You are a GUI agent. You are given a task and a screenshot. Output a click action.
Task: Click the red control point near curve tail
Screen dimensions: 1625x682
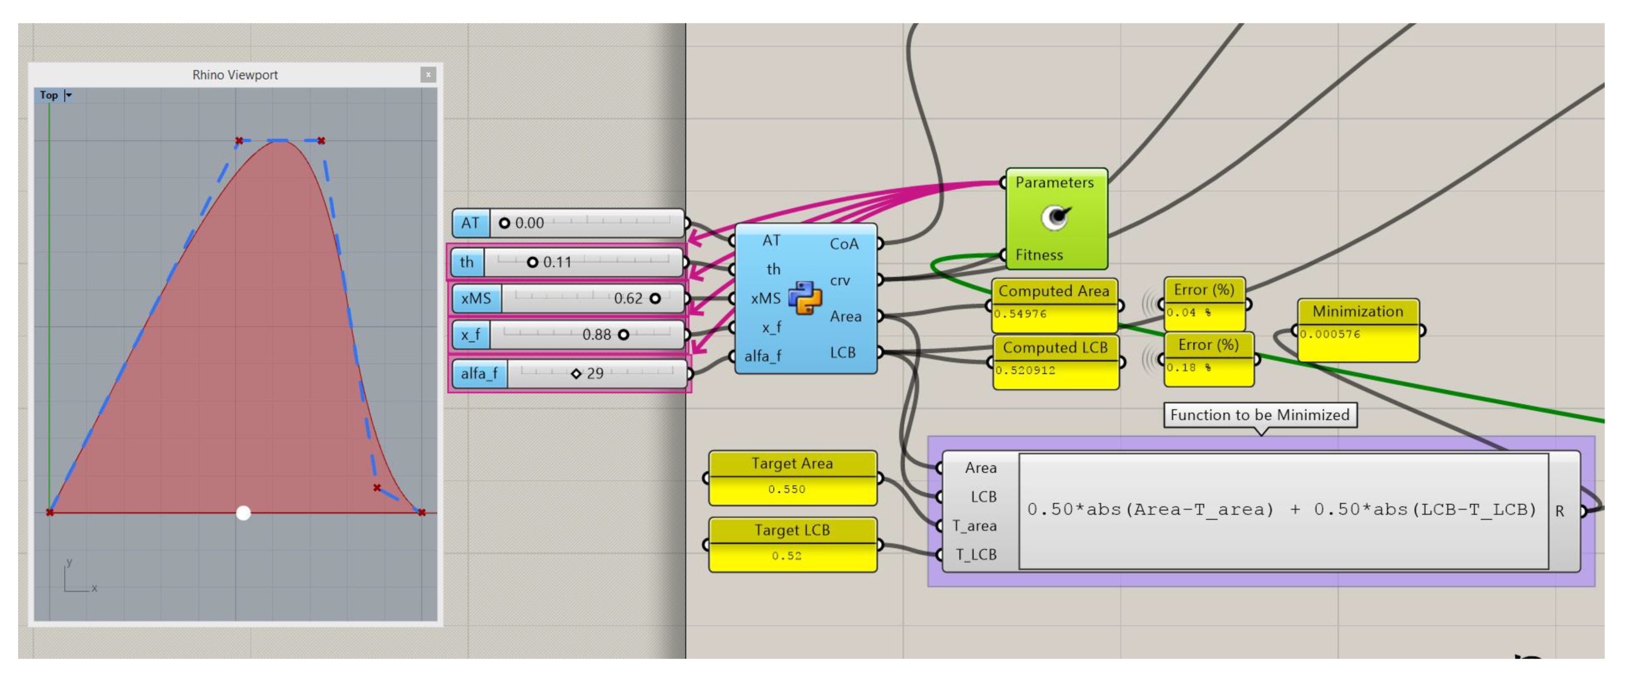click(x=377, y=487)
